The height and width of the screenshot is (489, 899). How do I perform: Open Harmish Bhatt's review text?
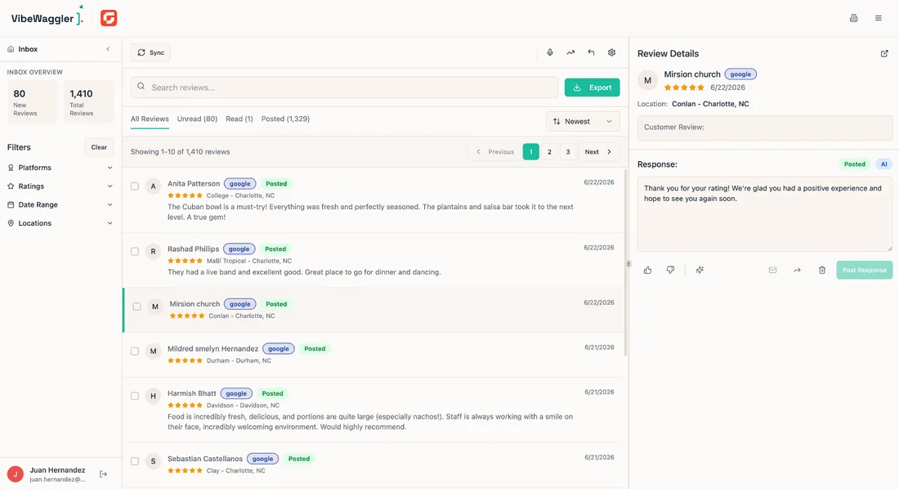pyautogui.click(x=369, y=422)
